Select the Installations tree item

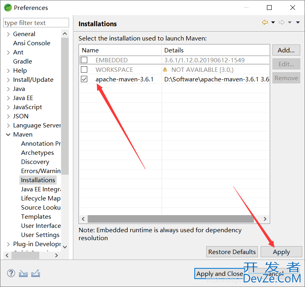pyautogui.click(x=38, y=180)
